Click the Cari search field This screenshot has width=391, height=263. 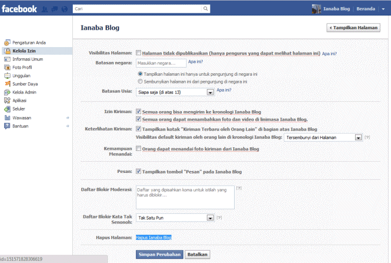138,9
